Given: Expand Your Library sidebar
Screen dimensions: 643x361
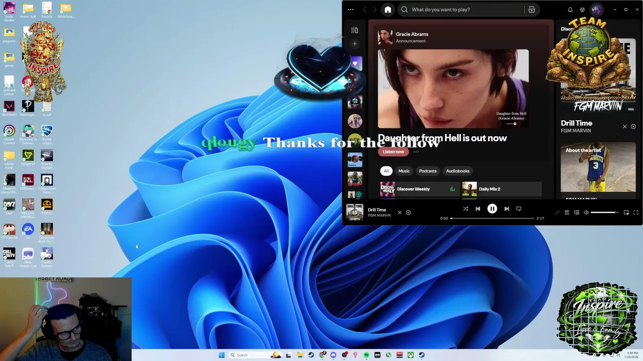Looking at the screenshot, I should pyautogui.click(x=355, y=30).
